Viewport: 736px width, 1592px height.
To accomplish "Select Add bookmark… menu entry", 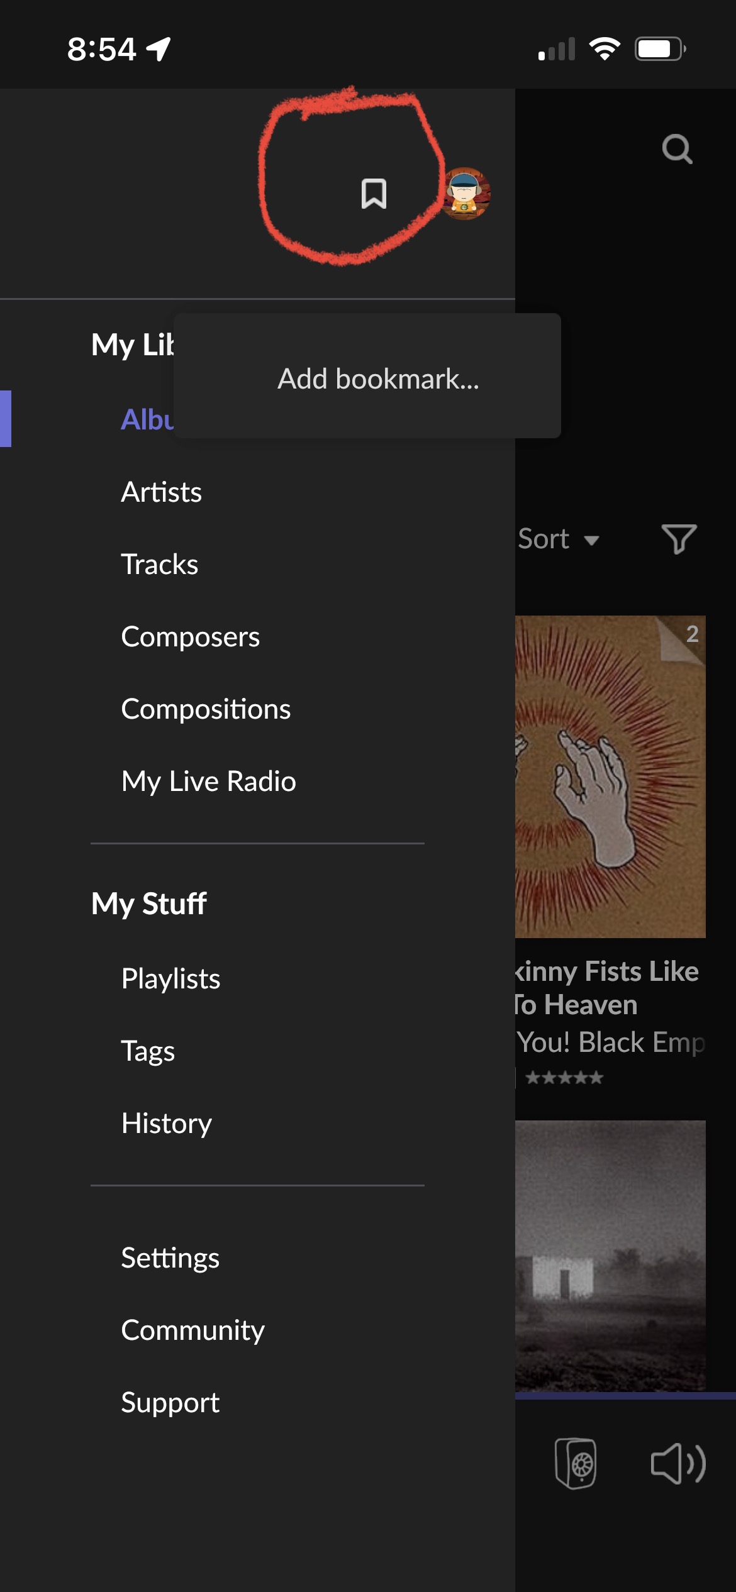I will click(x=378, y=379).
